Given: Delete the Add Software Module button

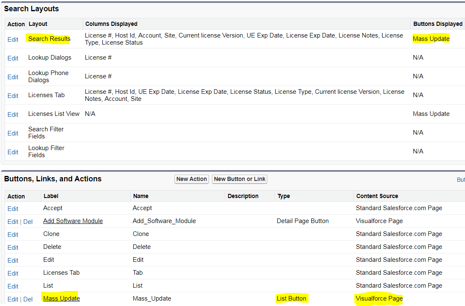Looking at the screenshot, I should pos(28,222).
